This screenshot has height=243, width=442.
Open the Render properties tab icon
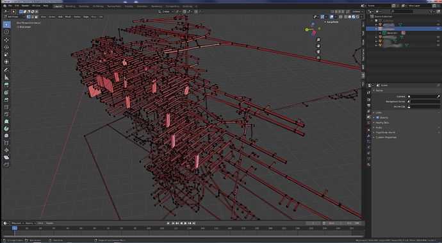point(369,99)
